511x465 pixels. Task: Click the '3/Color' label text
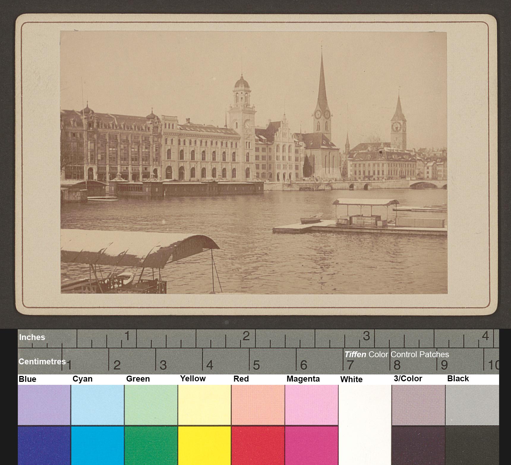coord(408,379)
